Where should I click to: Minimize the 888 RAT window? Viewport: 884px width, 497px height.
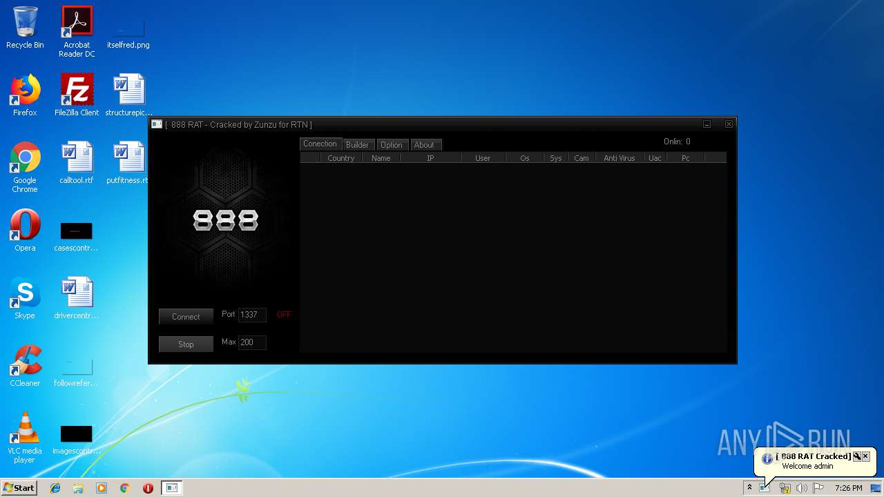coord(707,124)
